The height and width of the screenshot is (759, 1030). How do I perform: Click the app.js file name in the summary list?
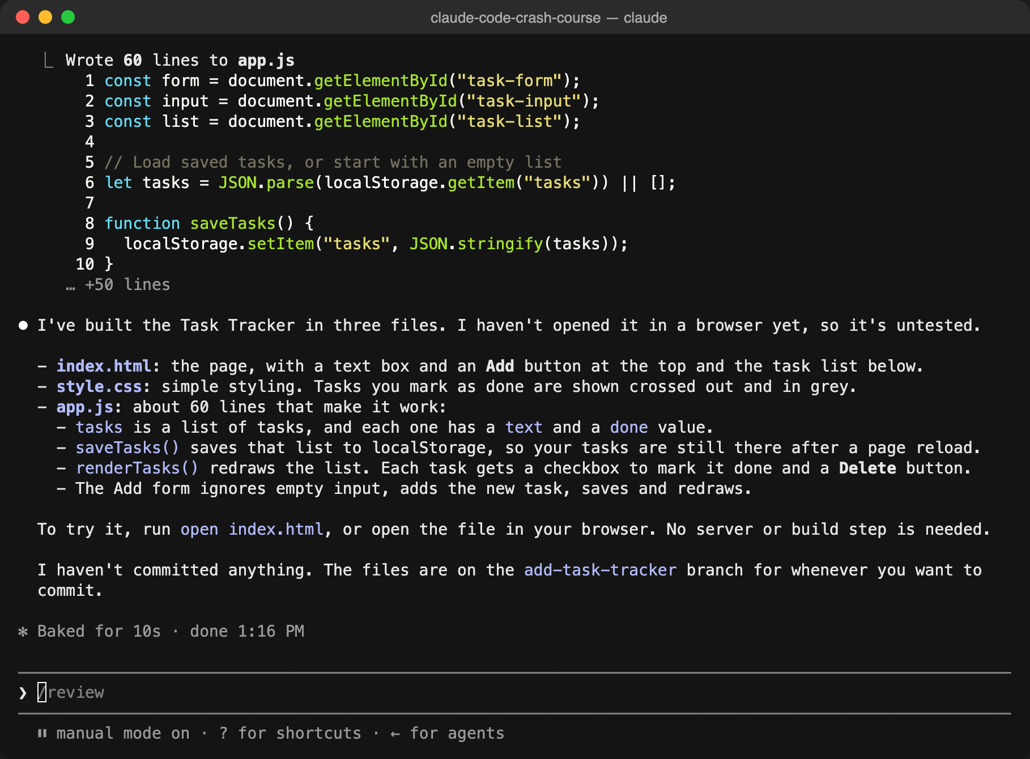pyautogui.click(x=85, y=407)
